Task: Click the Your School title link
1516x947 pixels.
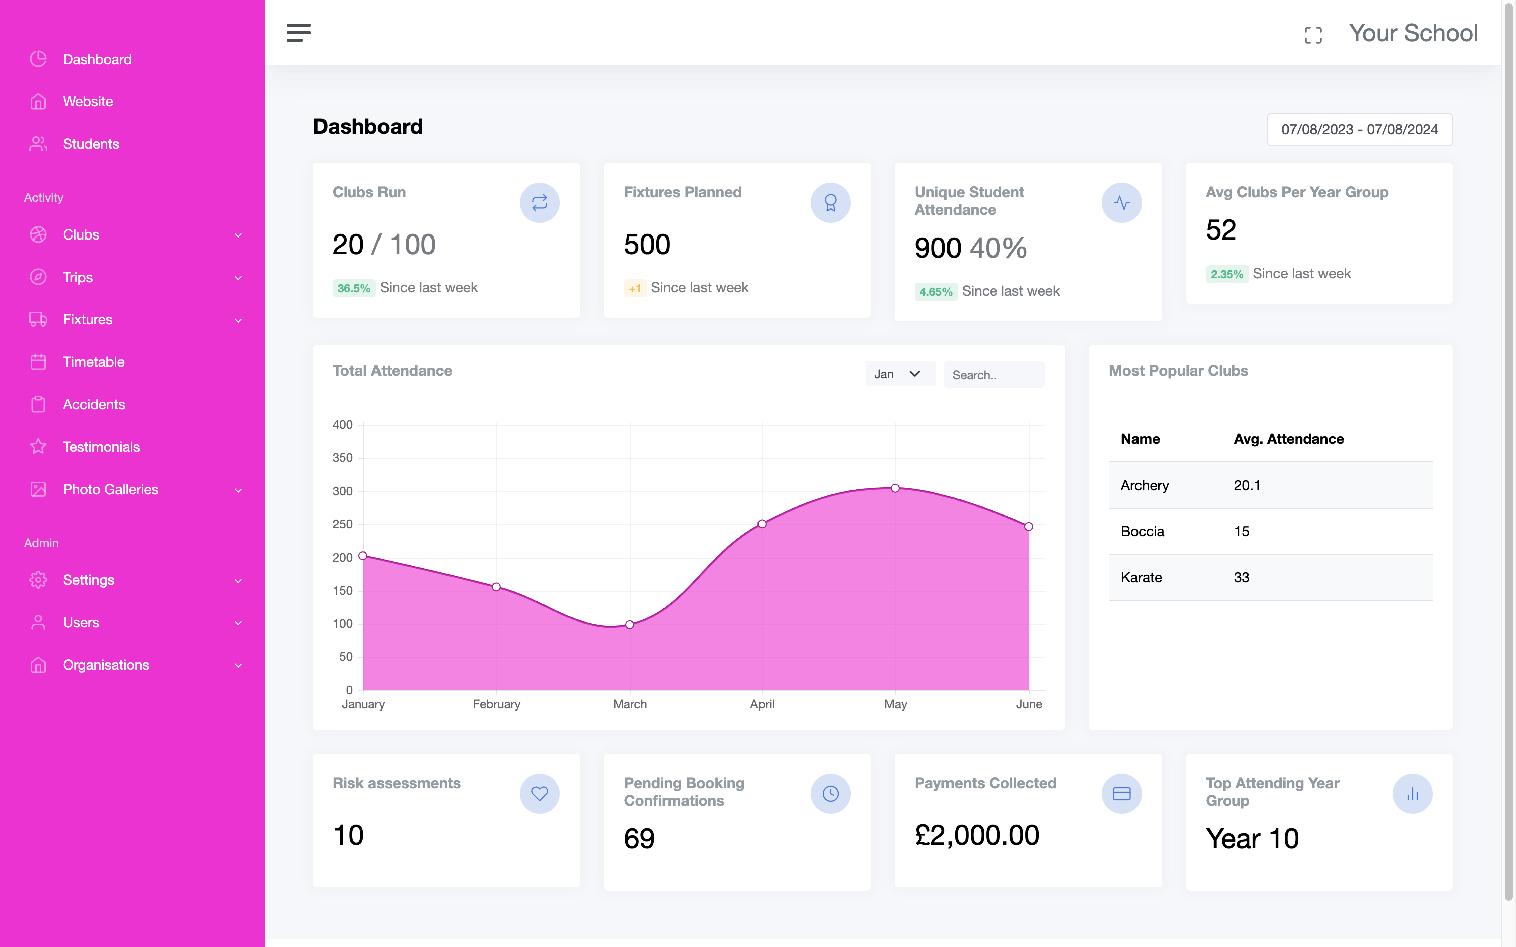Action: (1413, 33)
